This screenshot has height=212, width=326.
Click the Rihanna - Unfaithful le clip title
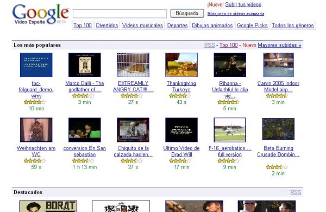click(x=230, y=90)
